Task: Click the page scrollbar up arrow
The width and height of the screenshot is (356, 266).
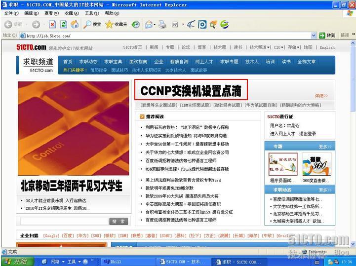Action: (353, 42)
